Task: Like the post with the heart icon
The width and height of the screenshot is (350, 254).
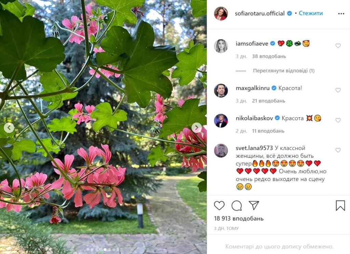Action: tap(219, 206)
